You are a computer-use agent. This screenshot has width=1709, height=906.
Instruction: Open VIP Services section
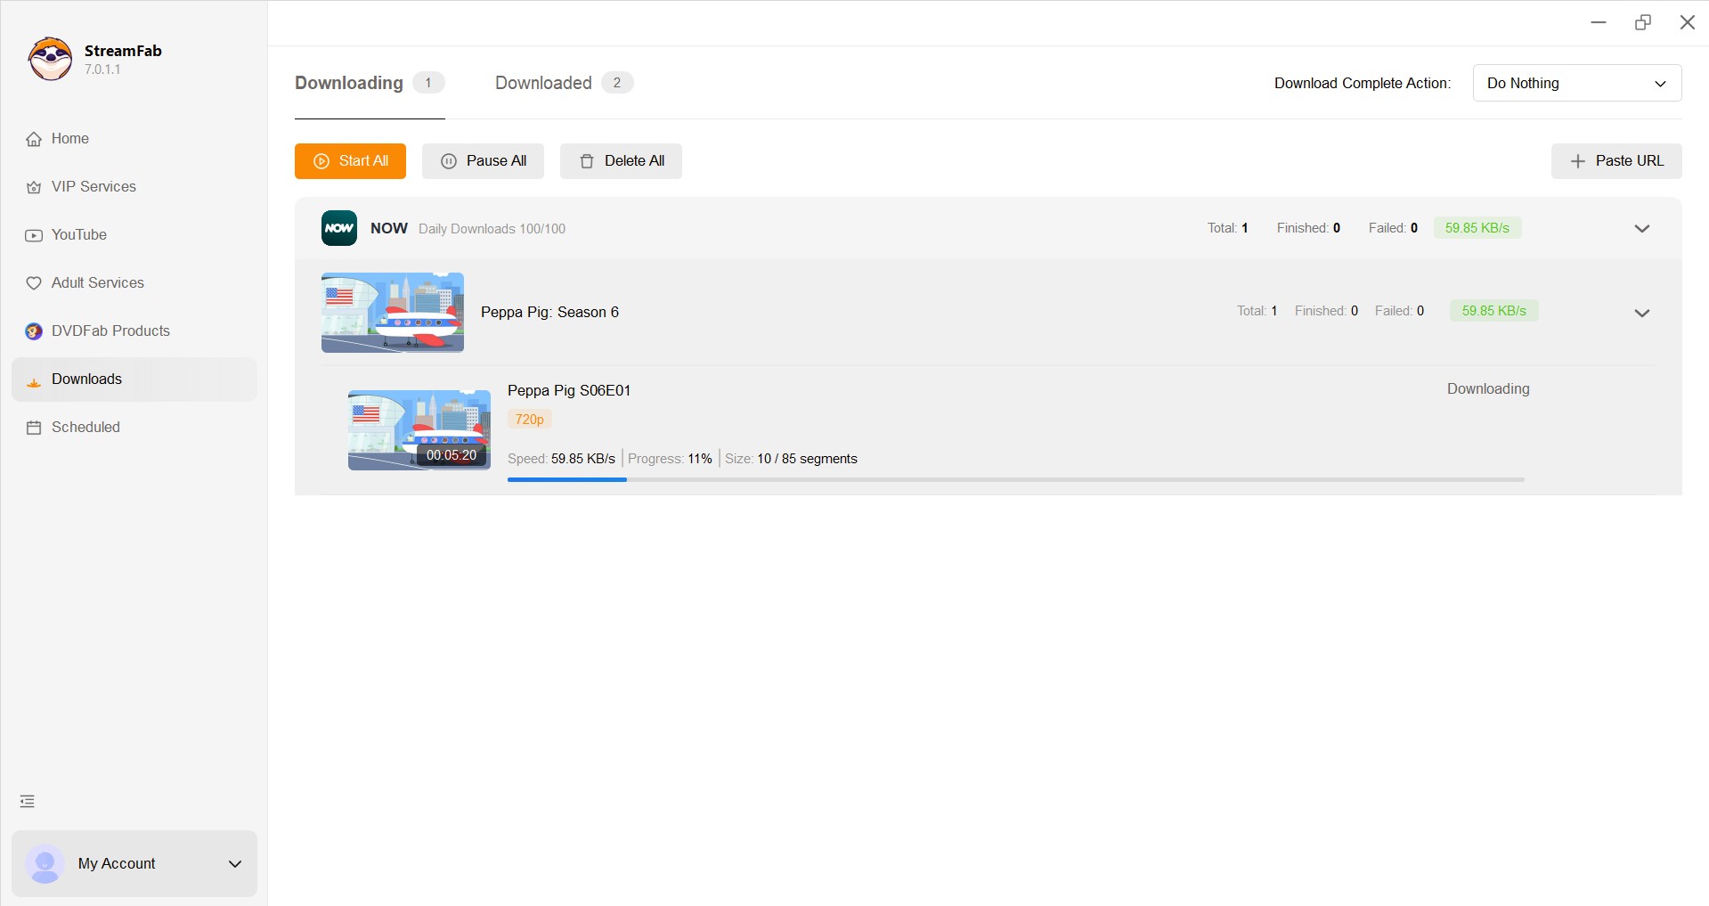click(x=93, y=187)
